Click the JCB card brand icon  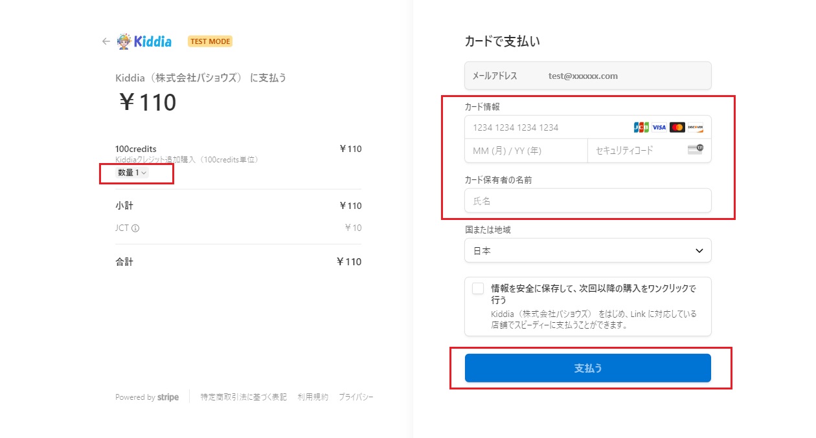[x=641, y=127]
